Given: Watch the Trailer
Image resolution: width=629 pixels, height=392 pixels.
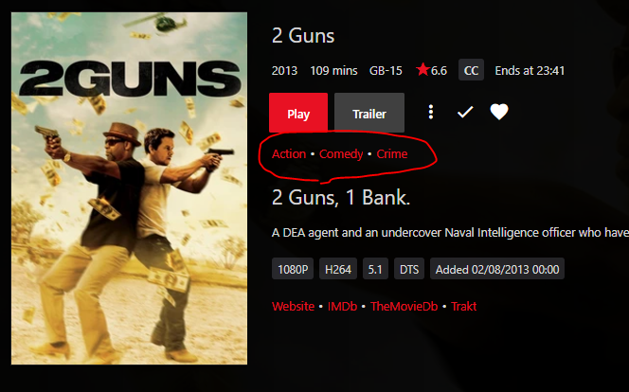Looking at the screenshot, I should [x=369, y=113].
